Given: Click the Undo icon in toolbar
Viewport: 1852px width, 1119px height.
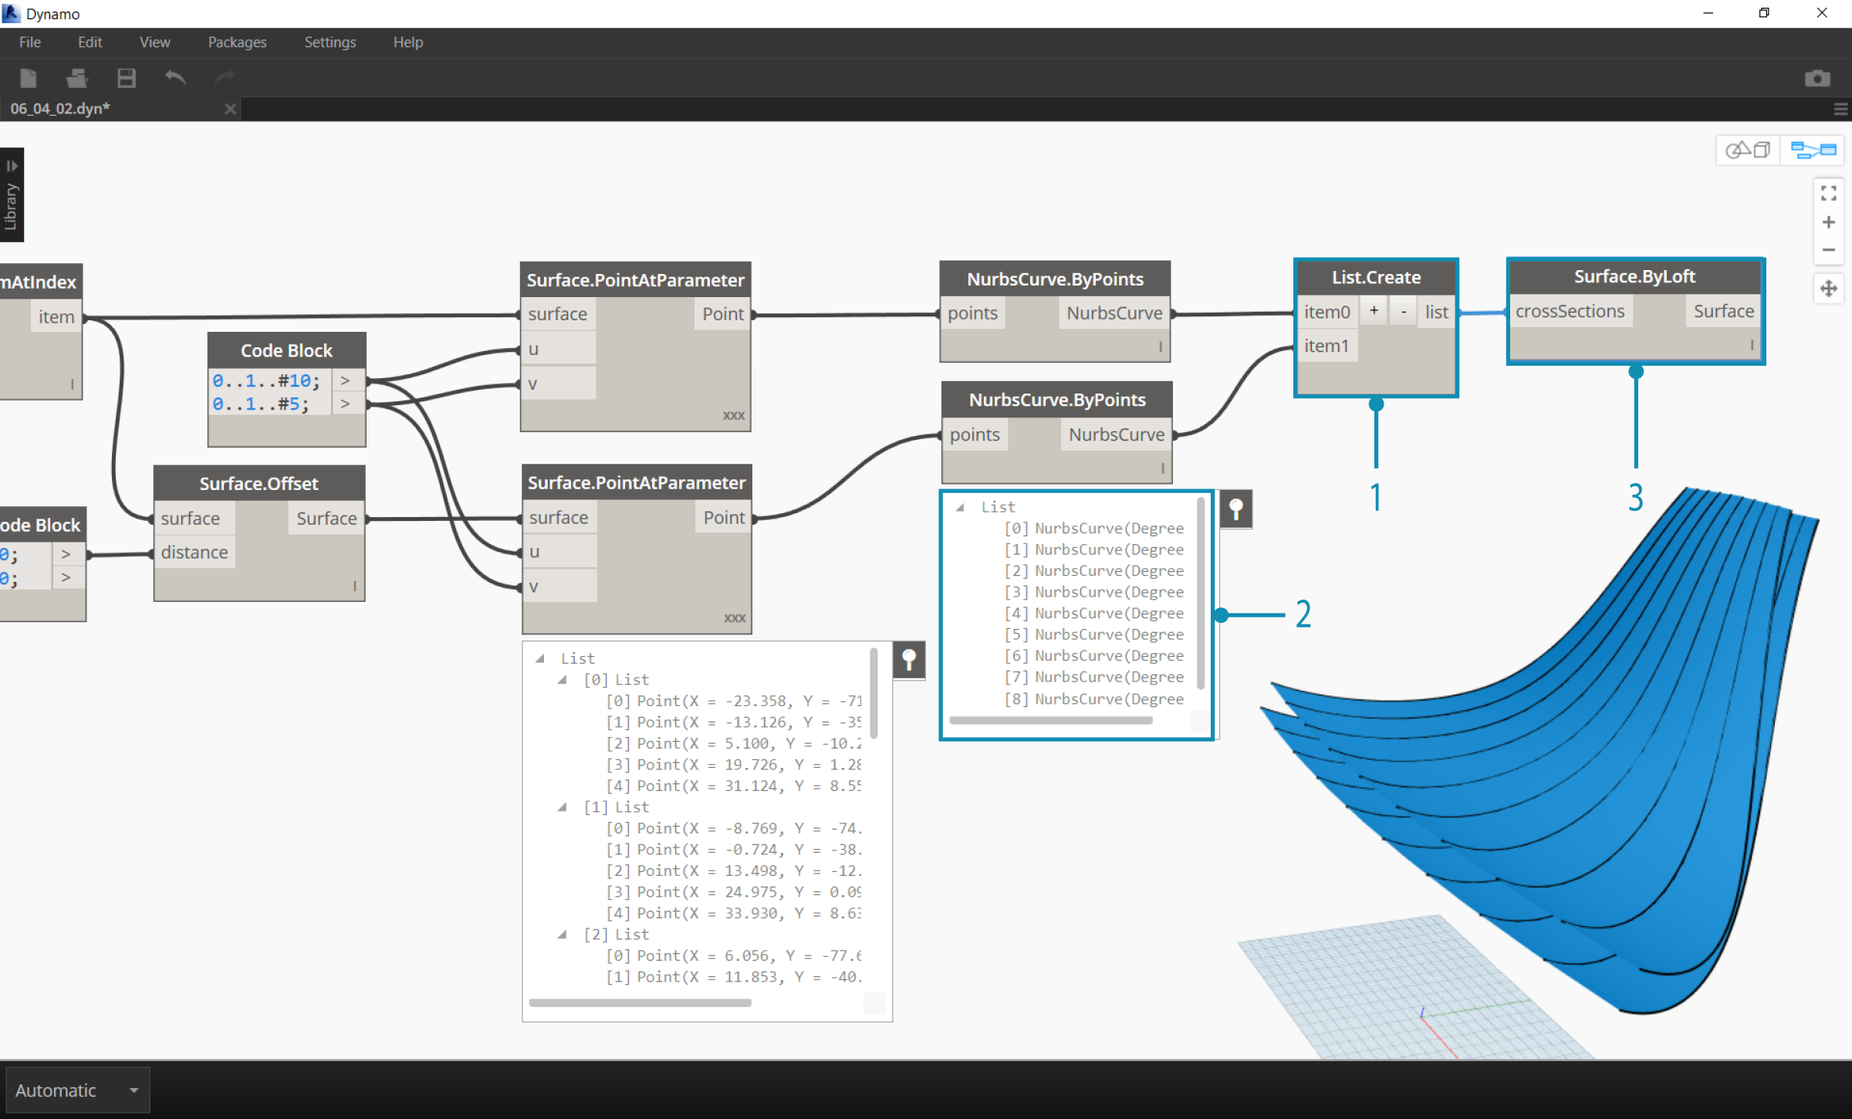Looking at the screenshot, I should pos(176,78).
